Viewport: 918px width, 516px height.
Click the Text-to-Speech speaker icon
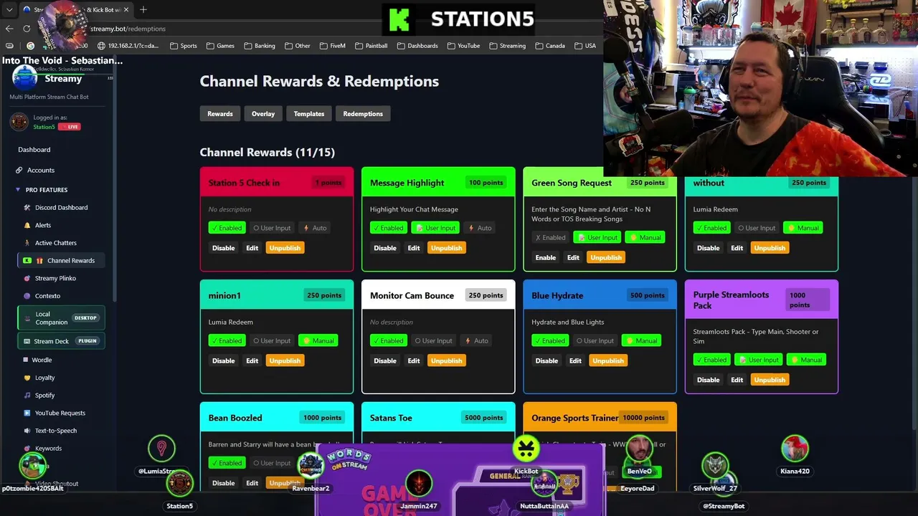(27, 431)
